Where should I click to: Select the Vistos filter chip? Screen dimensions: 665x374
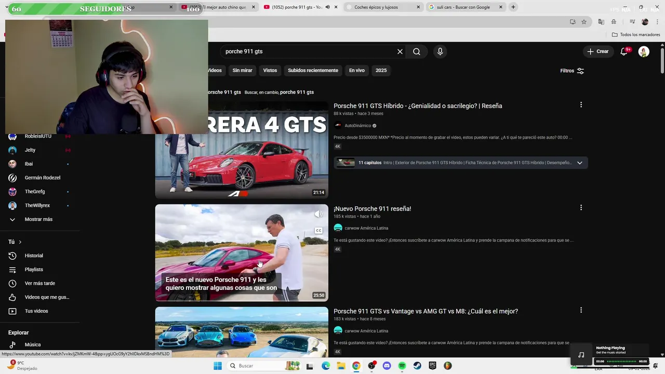coord(270,70)
